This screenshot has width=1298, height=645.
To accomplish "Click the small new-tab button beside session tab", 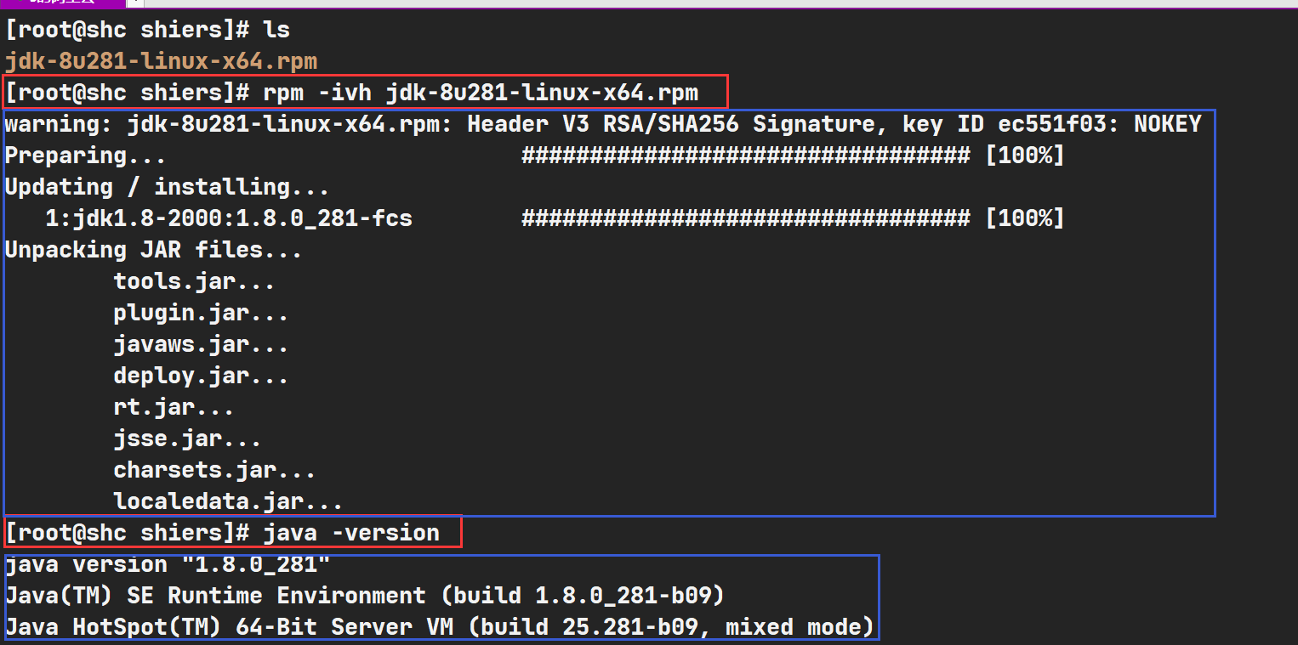I will click(136, 3).
